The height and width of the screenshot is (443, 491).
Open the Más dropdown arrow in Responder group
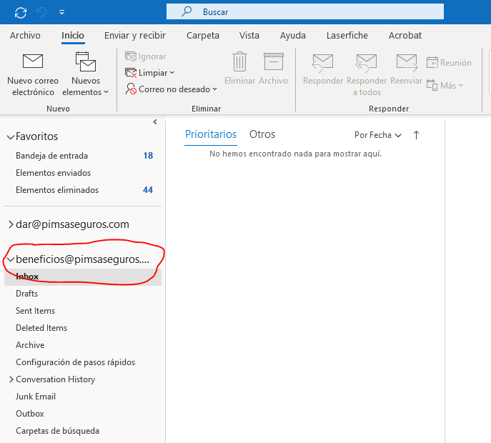[x=460, y=85]
